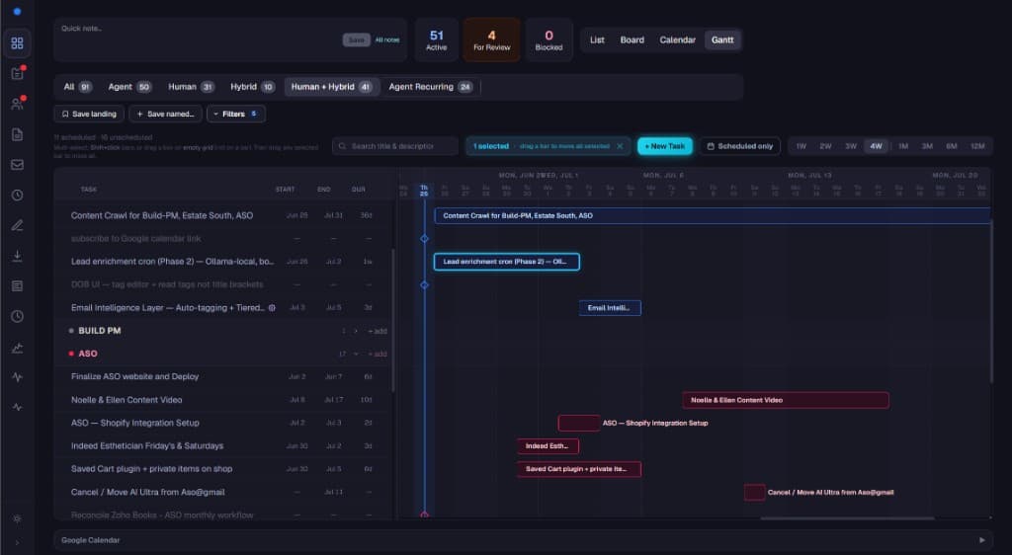Switch to List view
Screen dimensions: 1012x555
597,40
